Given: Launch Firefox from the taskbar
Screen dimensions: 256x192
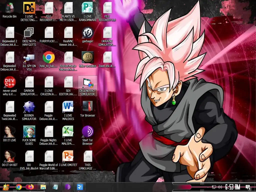Looking at the screenshot, I should [x=31, y=187].
